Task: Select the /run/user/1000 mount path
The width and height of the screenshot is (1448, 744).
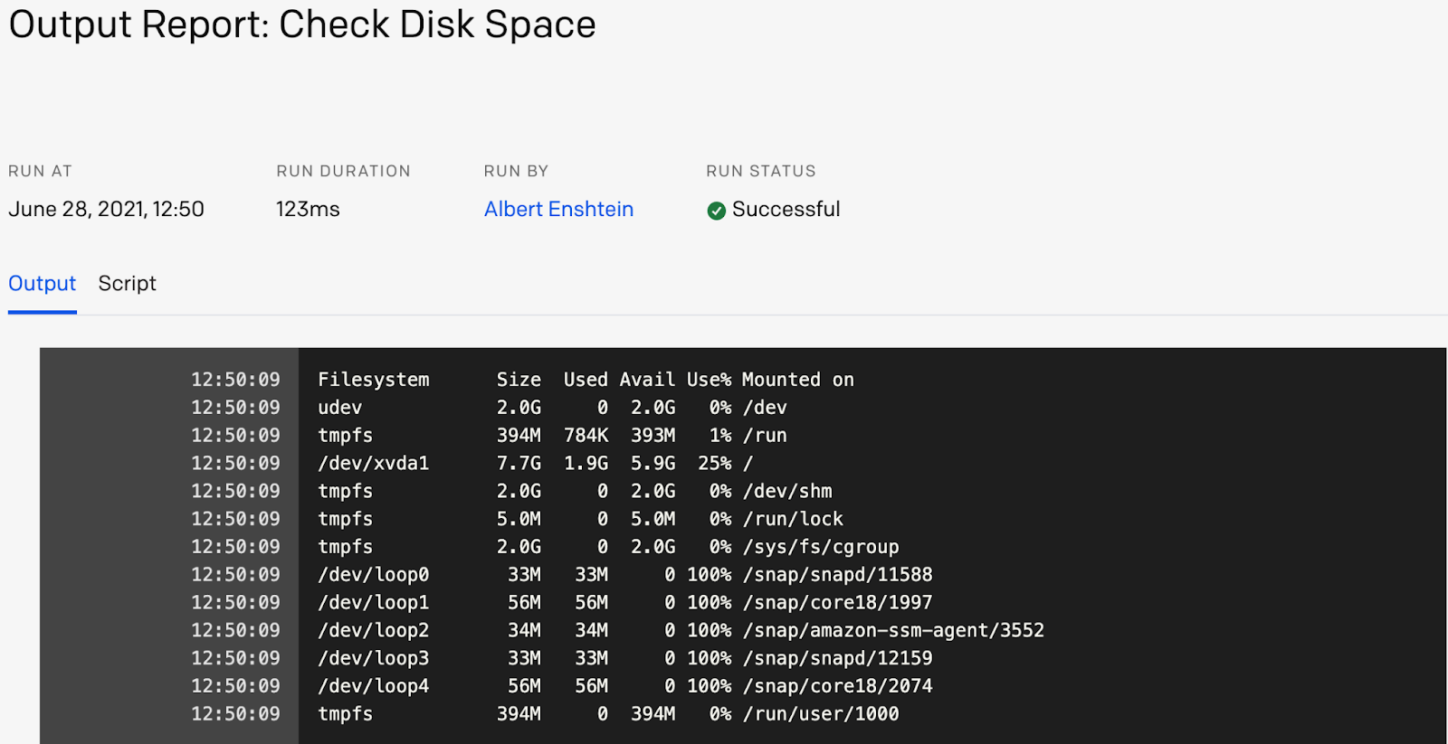Action: point(821,714)
